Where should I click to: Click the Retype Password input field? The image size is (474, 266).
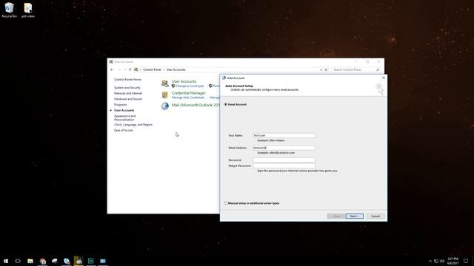point(284,166)
